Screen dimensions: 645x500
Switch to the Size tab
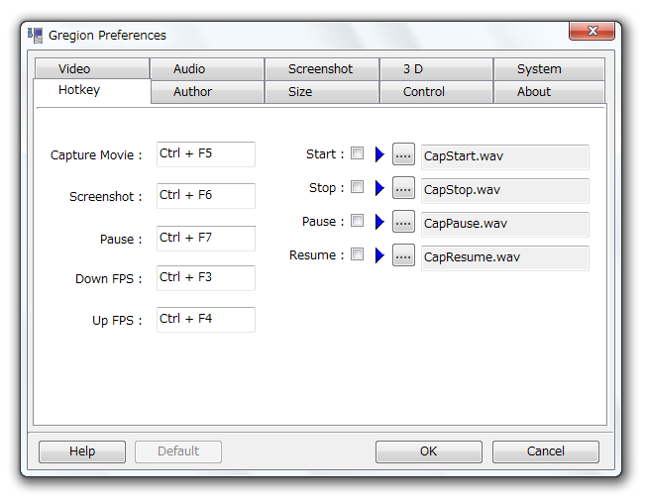click(322, 92)
